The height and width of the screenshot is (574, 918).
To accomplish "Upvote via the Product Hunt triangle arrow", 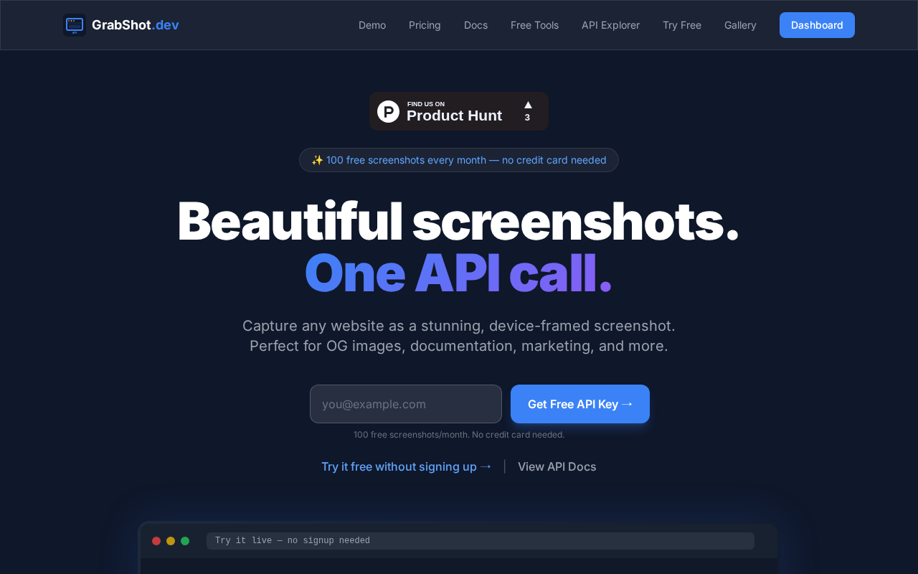I will 528,105.
